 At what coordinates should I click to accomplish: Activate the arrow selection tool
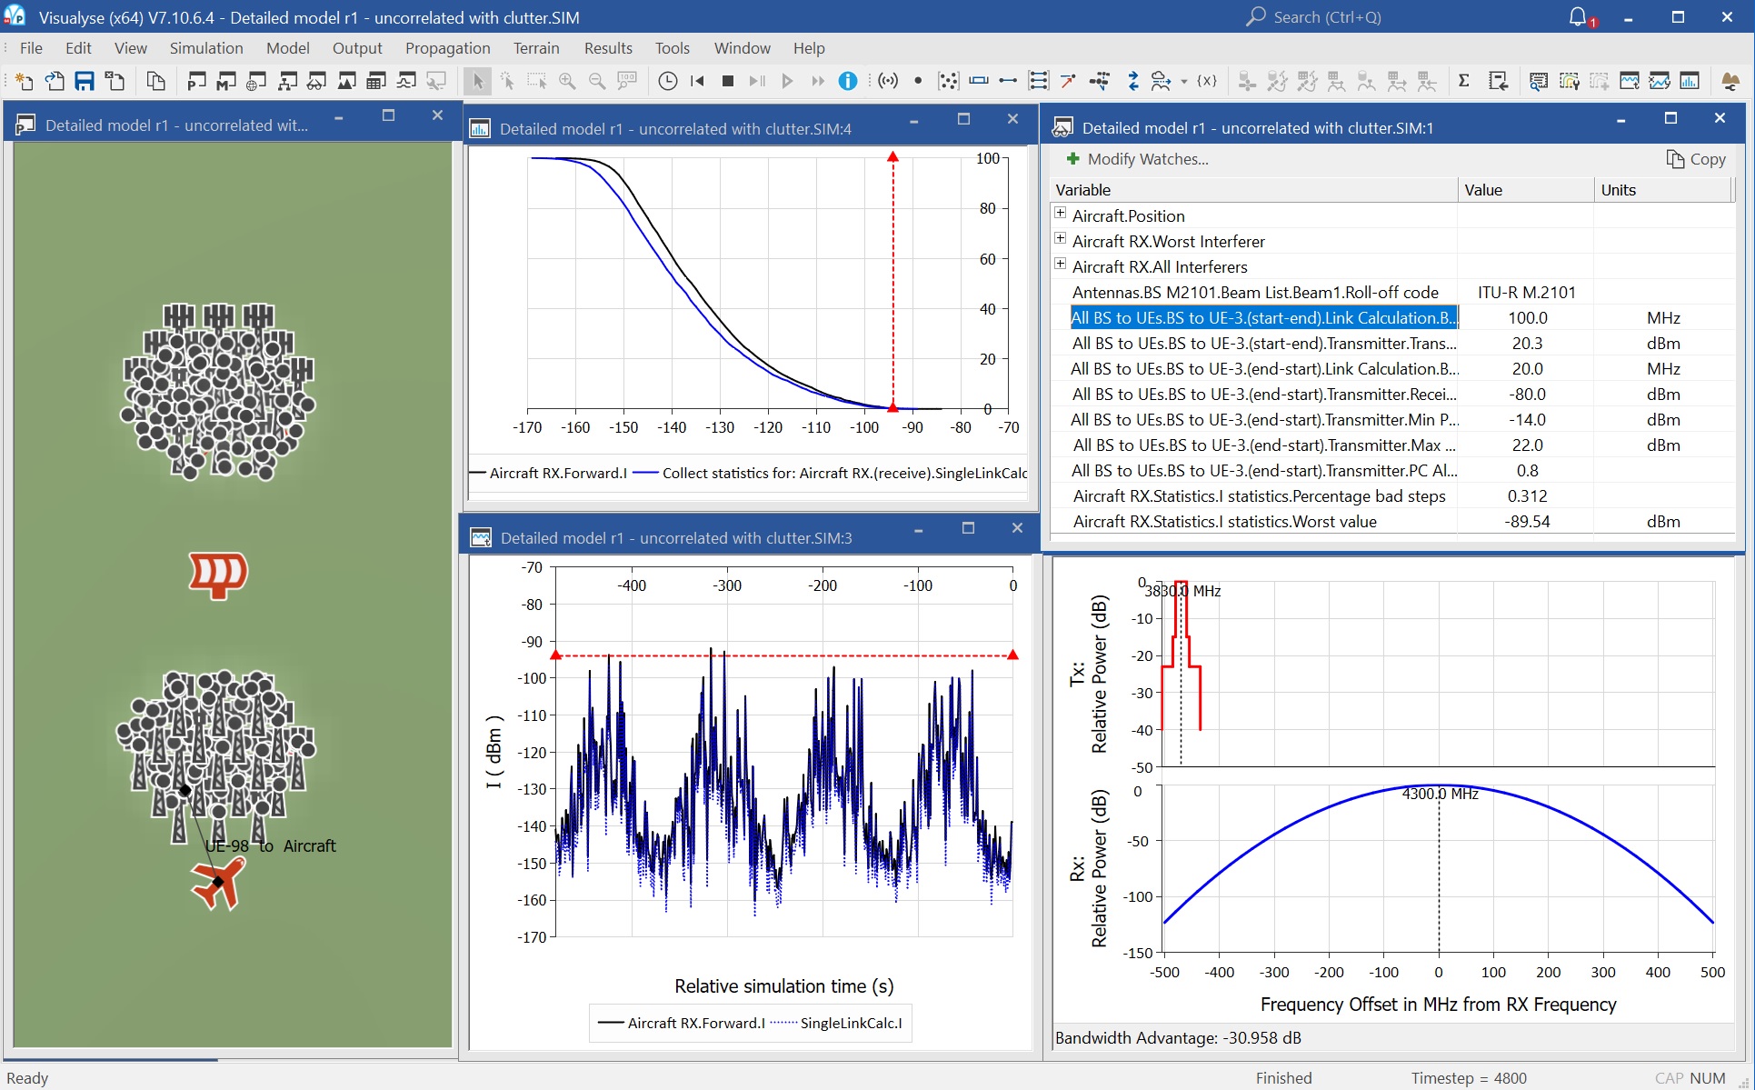point(478,82)
